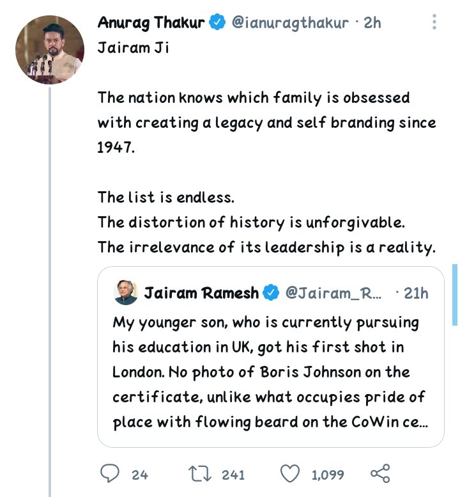Open the three-dot tweet options menu
Image resolution: width=460 pixels, height=497 pixels.
pyautogui.click(x=434, y=23)
